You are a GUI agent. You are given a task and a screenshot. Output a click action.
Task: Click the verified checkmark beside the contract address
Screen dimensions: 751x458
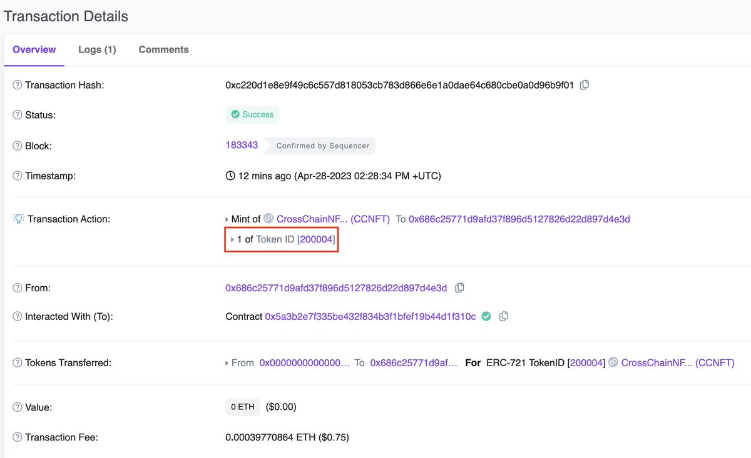click(486, 316)
